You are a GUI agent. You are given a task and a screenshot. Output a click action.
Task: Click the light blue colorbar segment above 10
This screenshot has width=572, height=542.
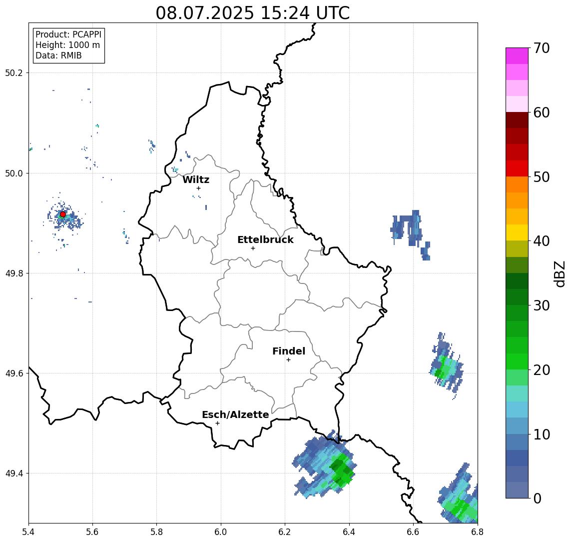pyautogui.click(x=517, y=425)
